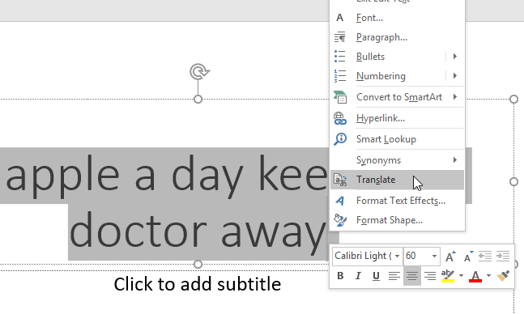Center the text alignment
Screen dimensions: 524x314
pos(412,276)
